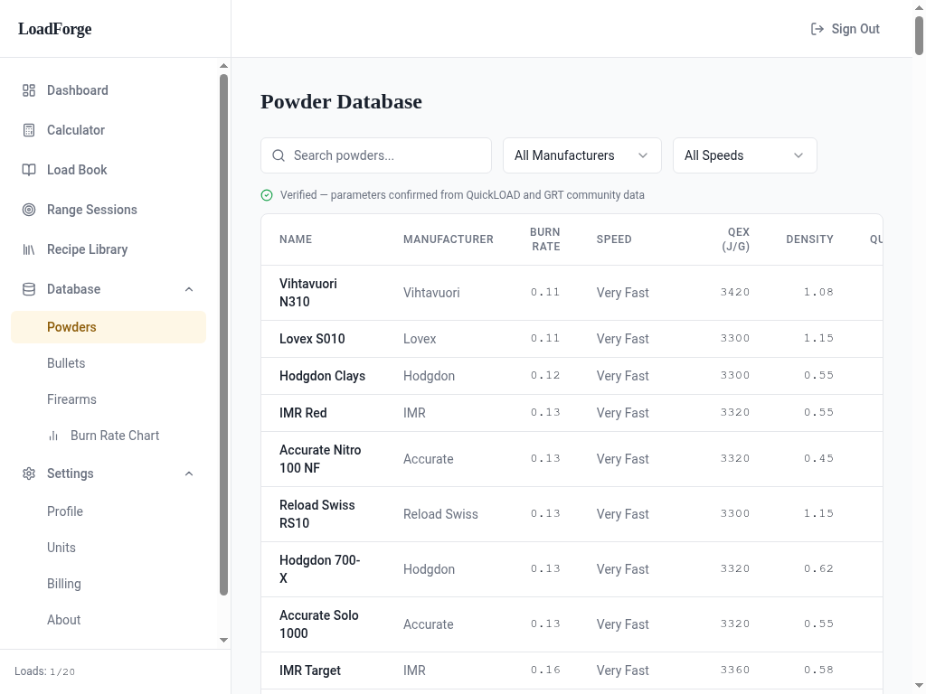926x694 pixels.
Task: Click the sidebar scroll down arrow
Action: [224, 641]
